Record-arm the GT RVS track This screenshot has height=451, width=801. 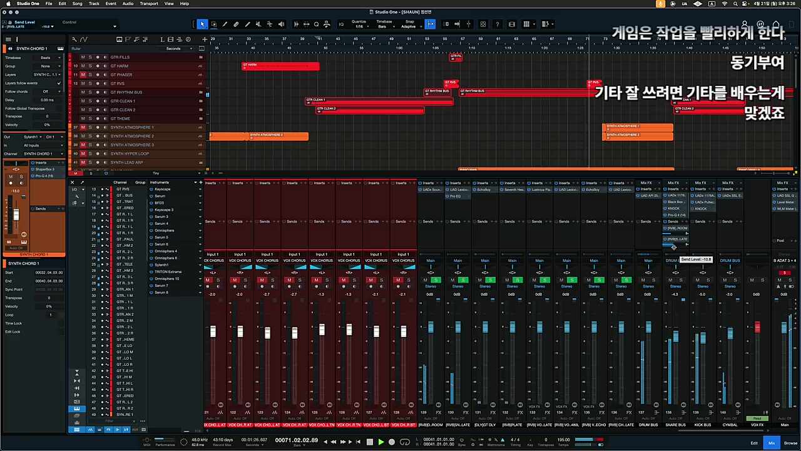(x=96, y=83)
